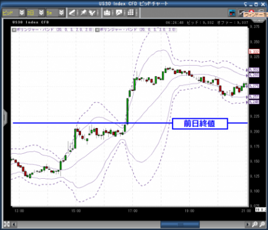Click the horizontal scrollbar thumb
The height and width of the screenshot is (230, 268).
pos(180,224)
